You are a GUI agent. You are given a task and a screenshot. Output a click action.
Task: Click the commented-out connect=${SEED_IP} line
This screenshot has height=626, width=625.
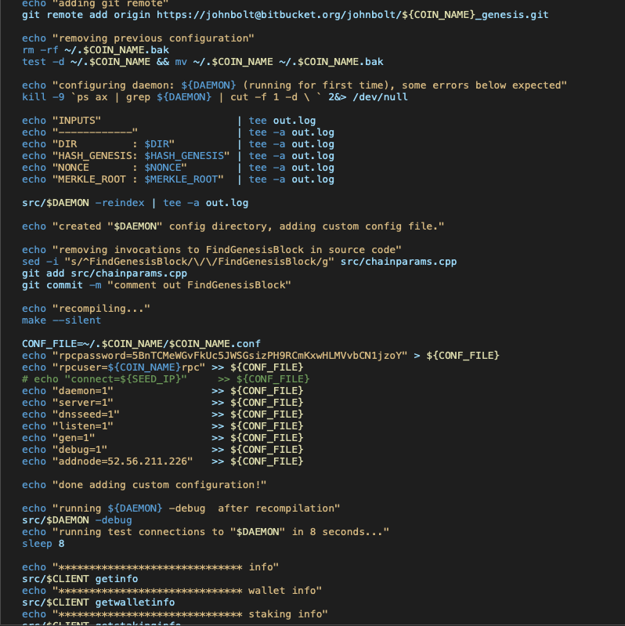[166, 379]
